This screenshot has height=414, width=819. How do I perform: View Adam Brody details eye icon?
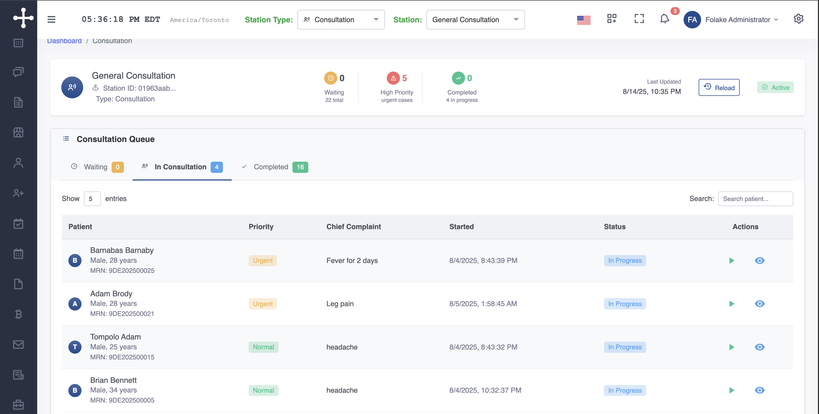pyautogui.click(x=759, y=304)
